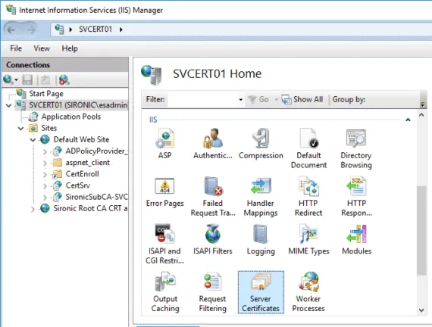Screen dimensions: 432x327
Task: Open the Output Caching feature
Action: (x=165, y=292)
